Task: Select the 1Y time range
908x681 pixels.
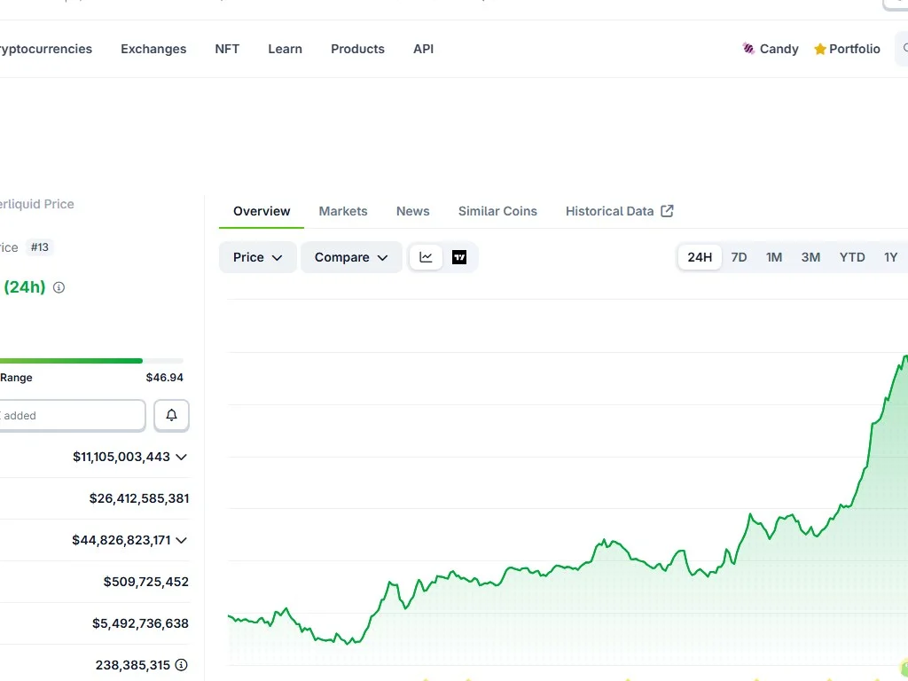Action: pos(890,257)
